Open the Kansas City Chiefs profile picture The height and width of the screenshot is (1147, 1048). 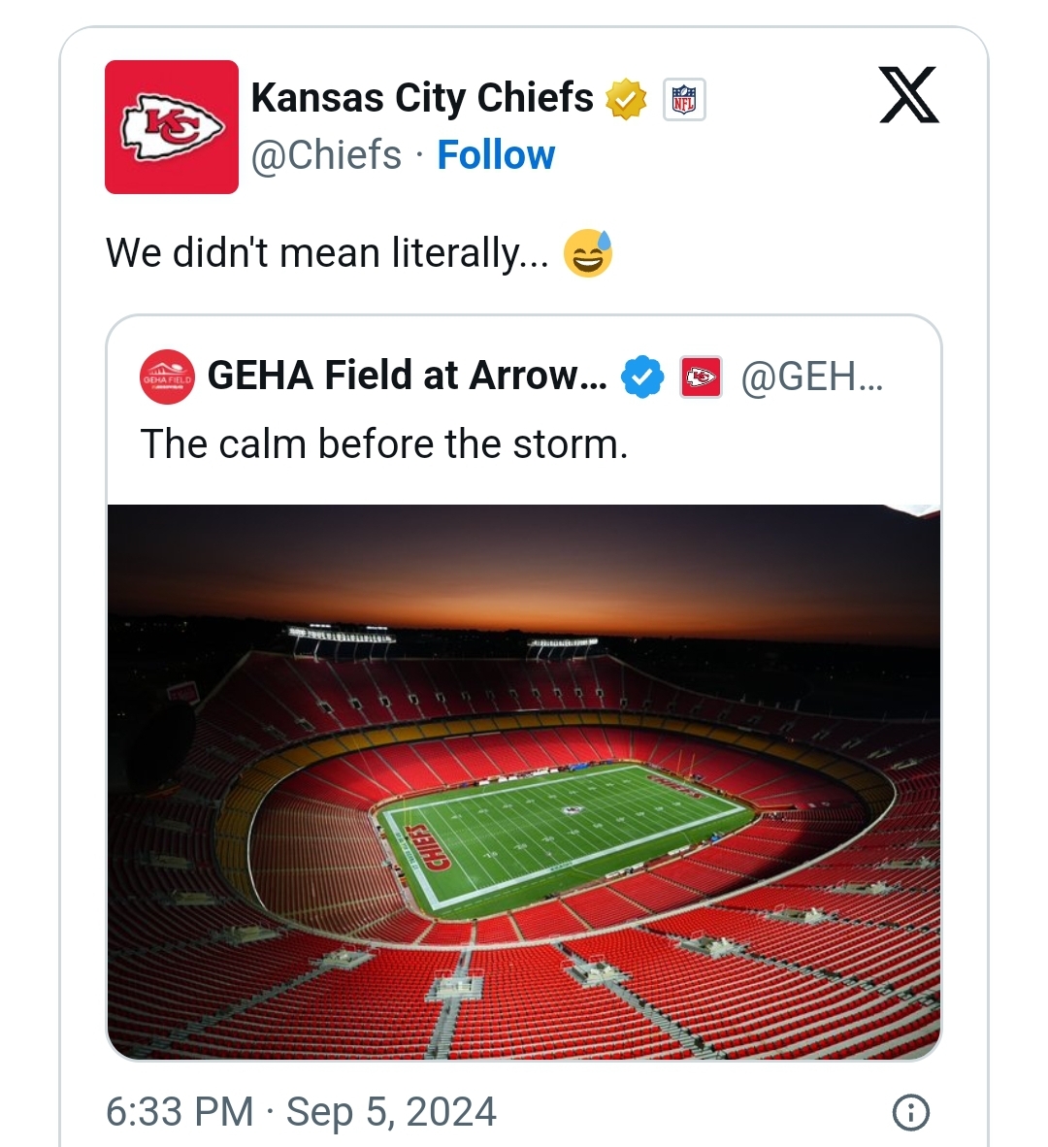tap(171, 126)
